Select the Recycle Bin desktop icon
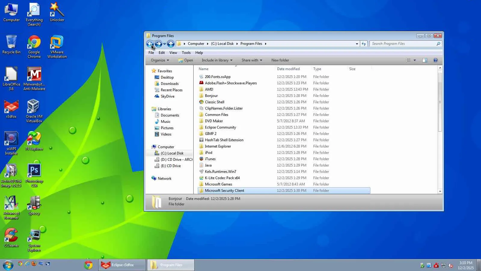The width and height of the screenshot is (481, 271). (11, 45)
